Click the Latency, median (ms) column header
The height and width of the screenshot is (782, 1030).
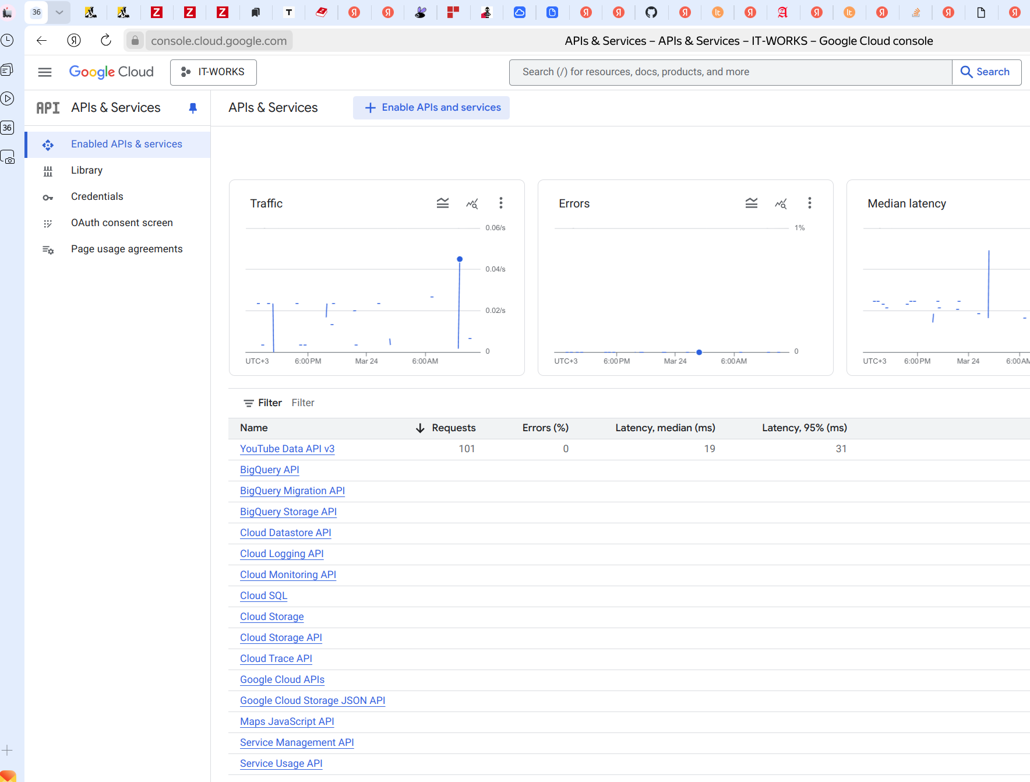665,428
